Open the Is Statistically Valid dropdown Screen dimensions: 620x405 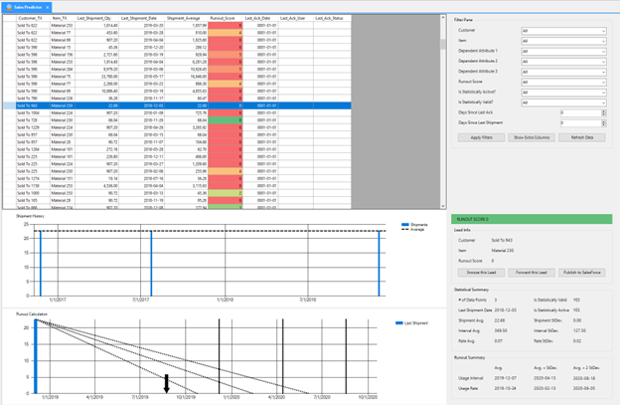point(563,102)
